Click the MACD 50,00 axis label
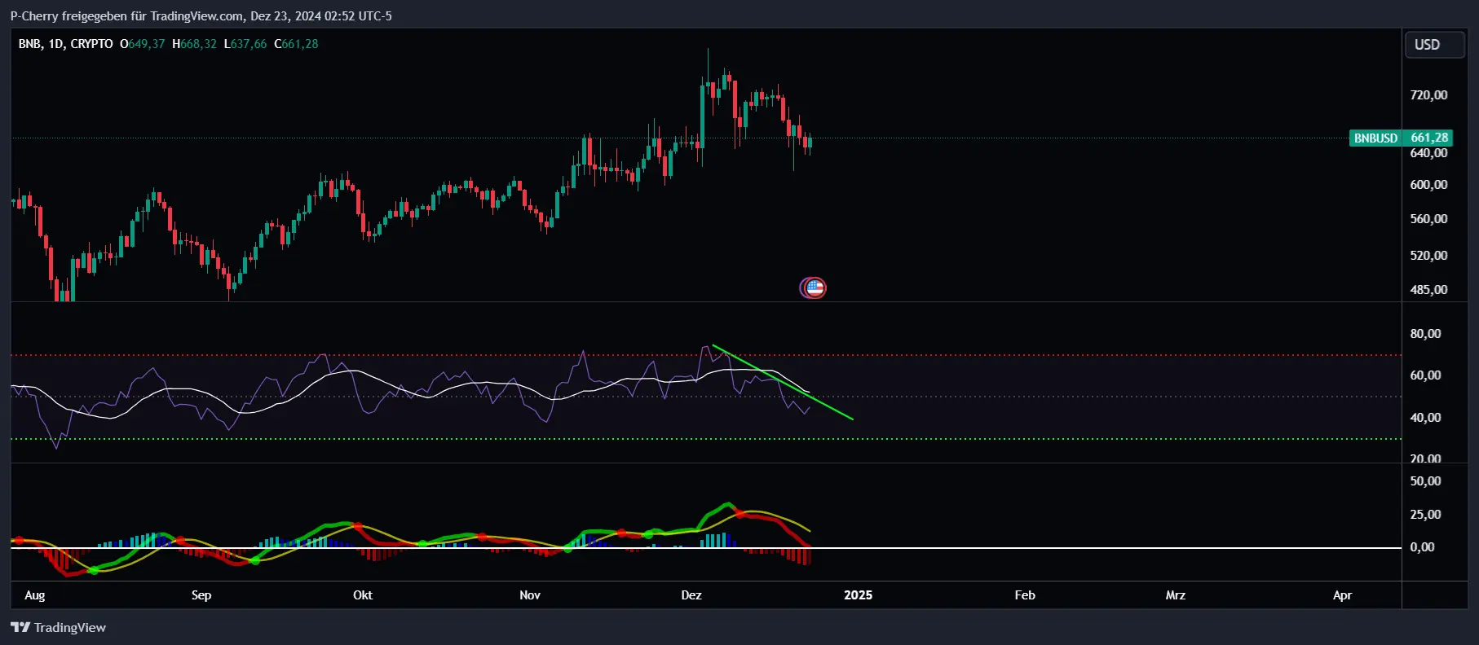 (x=1425, y=481)
